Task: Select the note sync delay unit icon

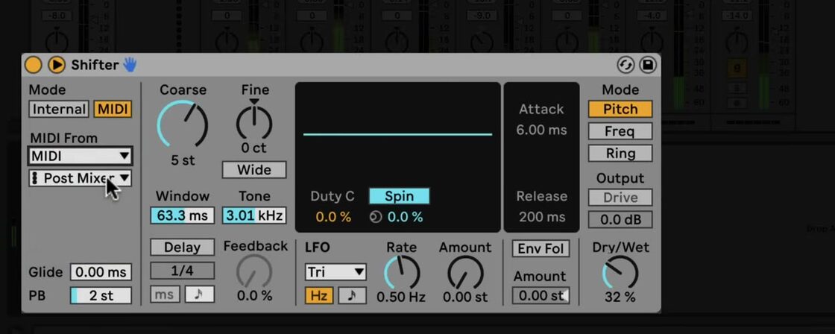Action: pos(200,294)
